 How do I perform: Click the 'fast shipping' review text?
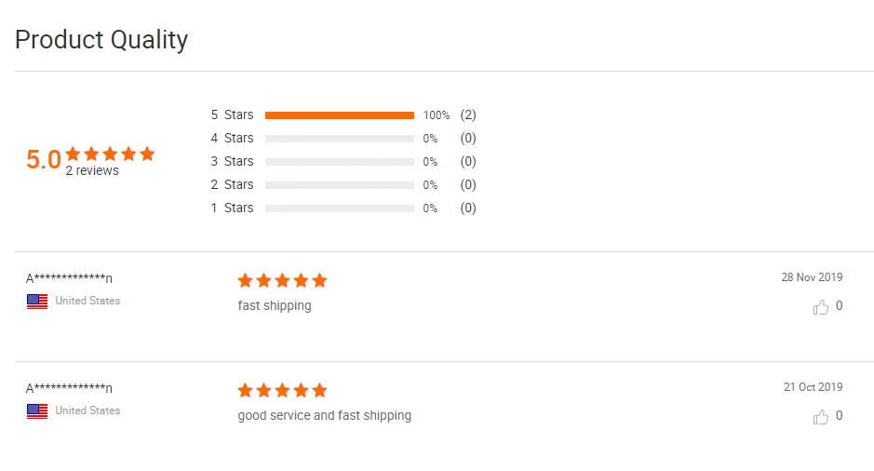[275, 306]
